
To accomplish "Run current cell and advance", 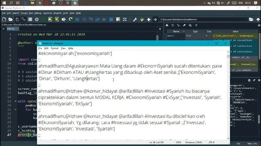I will click(57, 19).
